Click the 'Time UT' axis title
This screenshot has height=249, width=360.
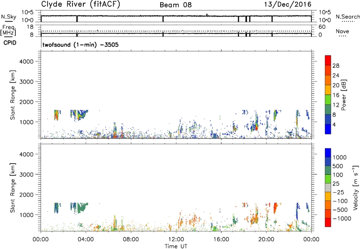tap(176, 246)
